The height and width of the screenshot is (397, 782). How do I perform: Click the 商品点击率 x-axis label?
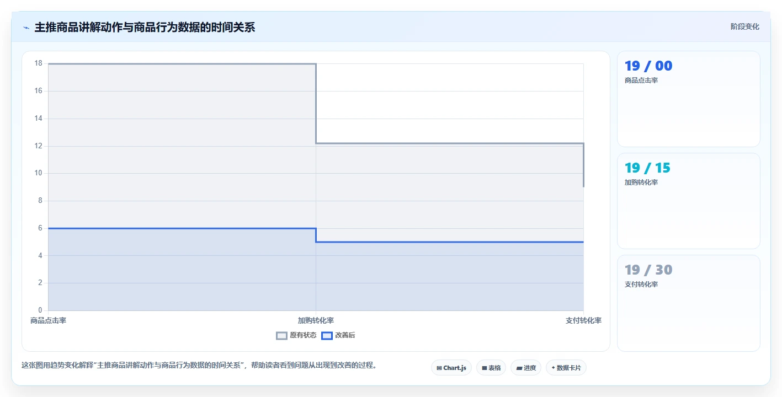[x=48, y=320]
